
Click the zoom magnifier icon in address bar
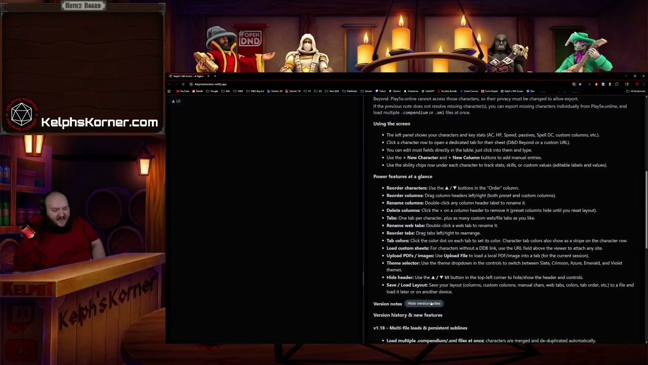(x=574, y=84)
